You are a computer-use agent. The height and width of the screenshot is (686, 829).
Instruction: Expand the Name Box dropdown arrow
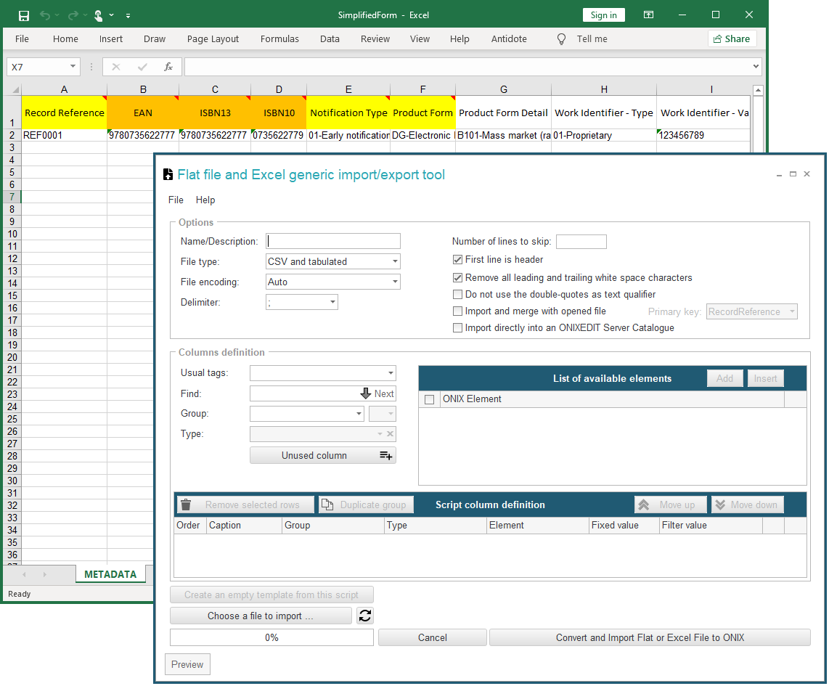coord(73,67)
